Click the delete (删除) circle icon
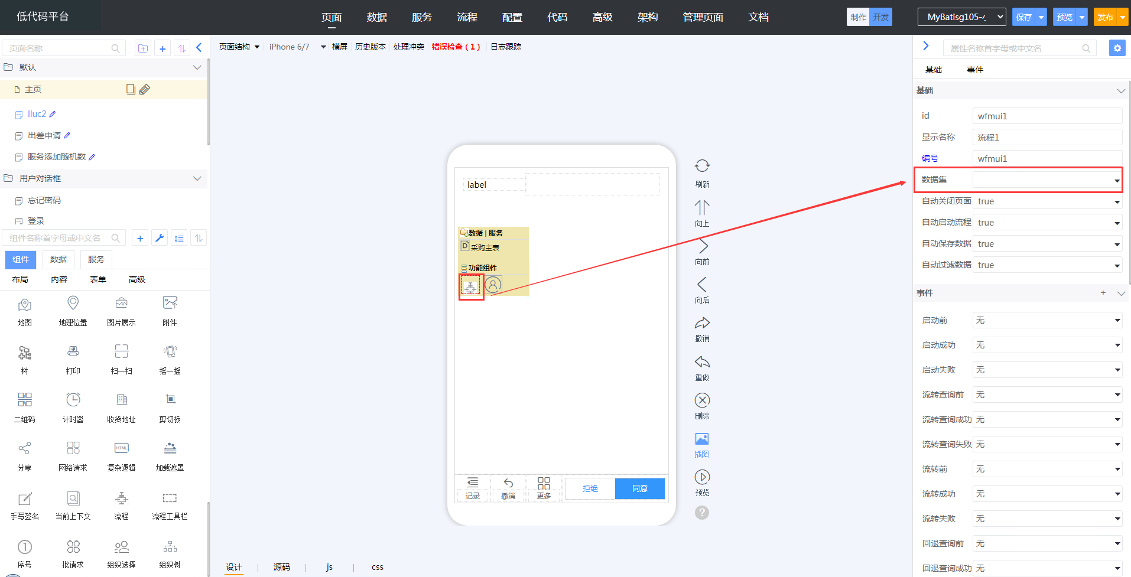This screenshot has height=577, width=1131. (702, 400)
